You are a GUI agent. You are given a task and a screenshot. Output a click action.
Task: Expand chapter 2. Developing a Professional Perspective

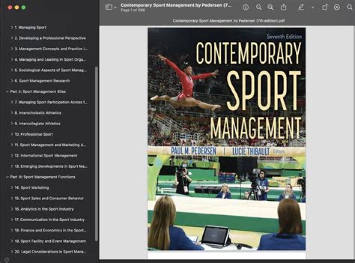coord(12,38)
